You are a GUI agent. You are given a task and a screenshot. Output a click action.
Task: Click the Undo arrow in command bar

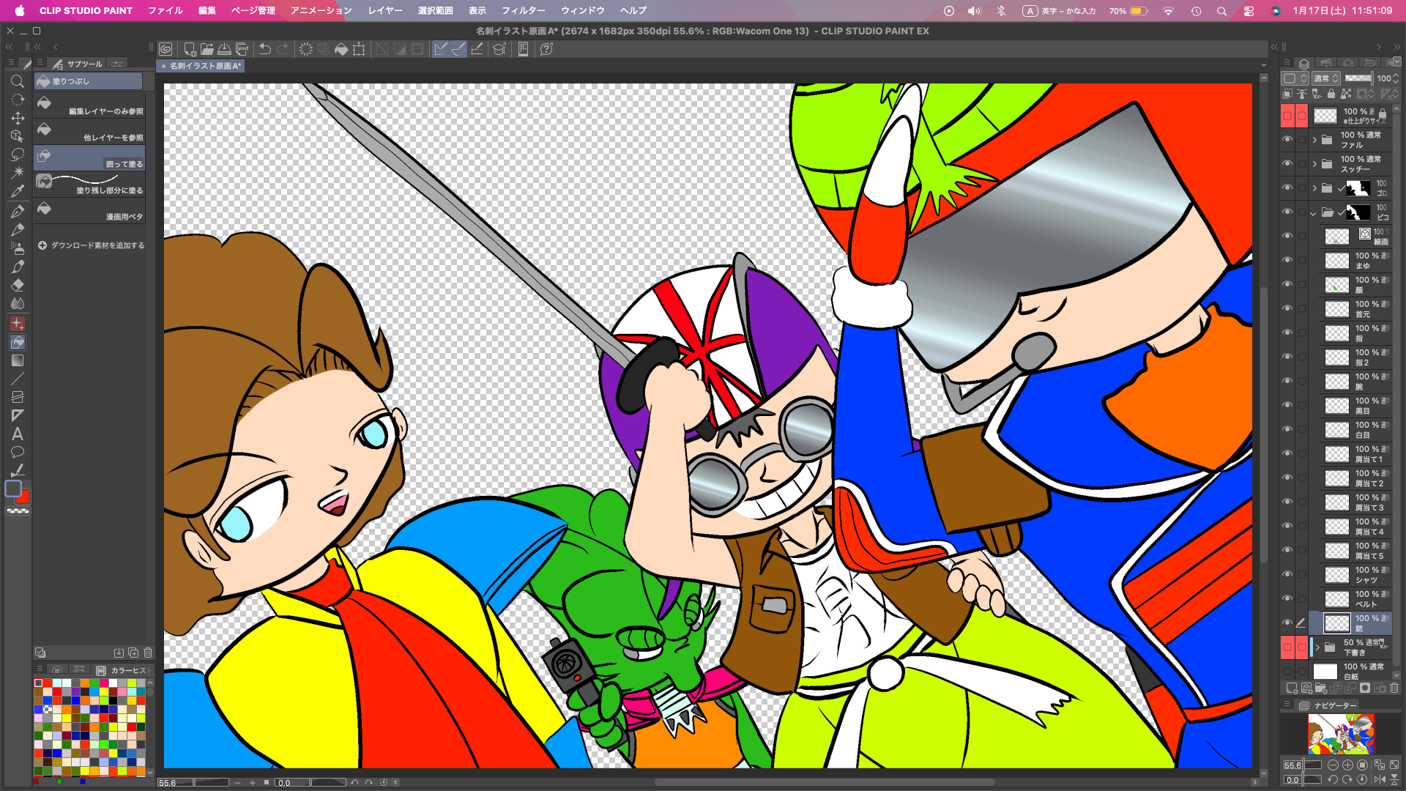[x=265, y=49]
